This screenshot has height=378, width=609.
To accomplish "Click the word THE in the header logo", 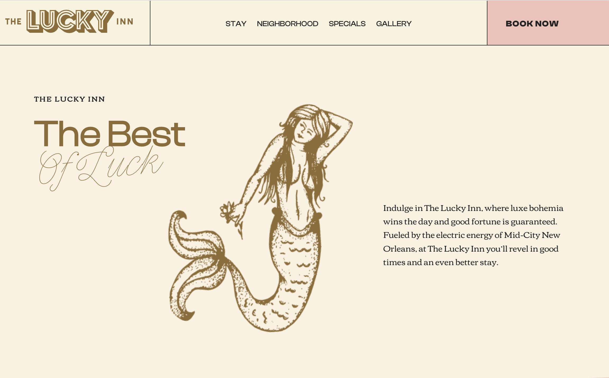I will pos(13,22).
